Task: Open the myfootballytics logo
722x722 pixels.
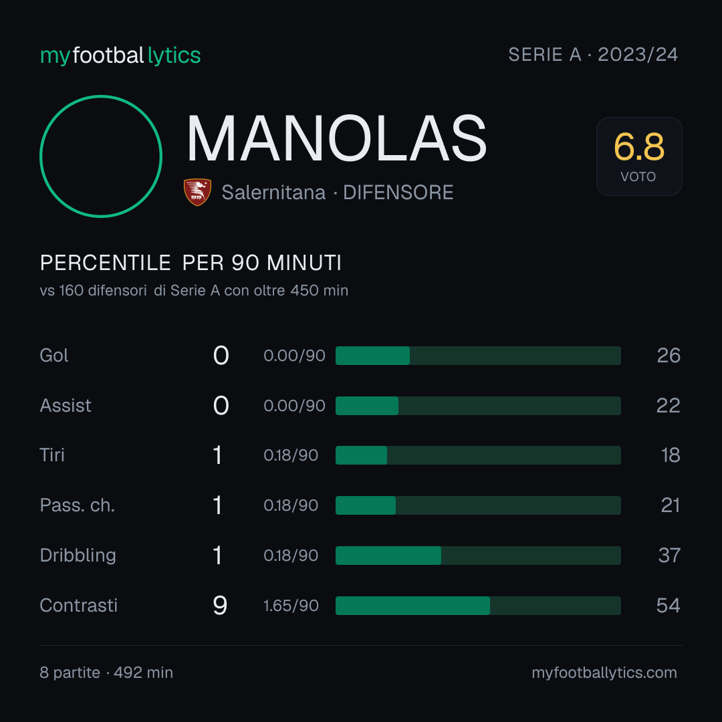Action: (120, 55)
